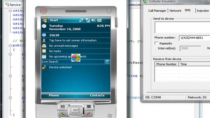
Task: Tap the signal strength antenna icon
Action: click(x=88, y=20)
